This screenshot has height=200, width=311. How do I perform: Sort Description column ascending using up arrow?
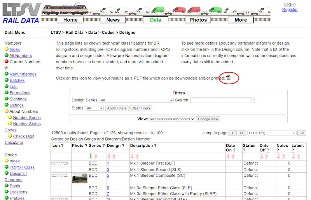click(x=137, y=157)
